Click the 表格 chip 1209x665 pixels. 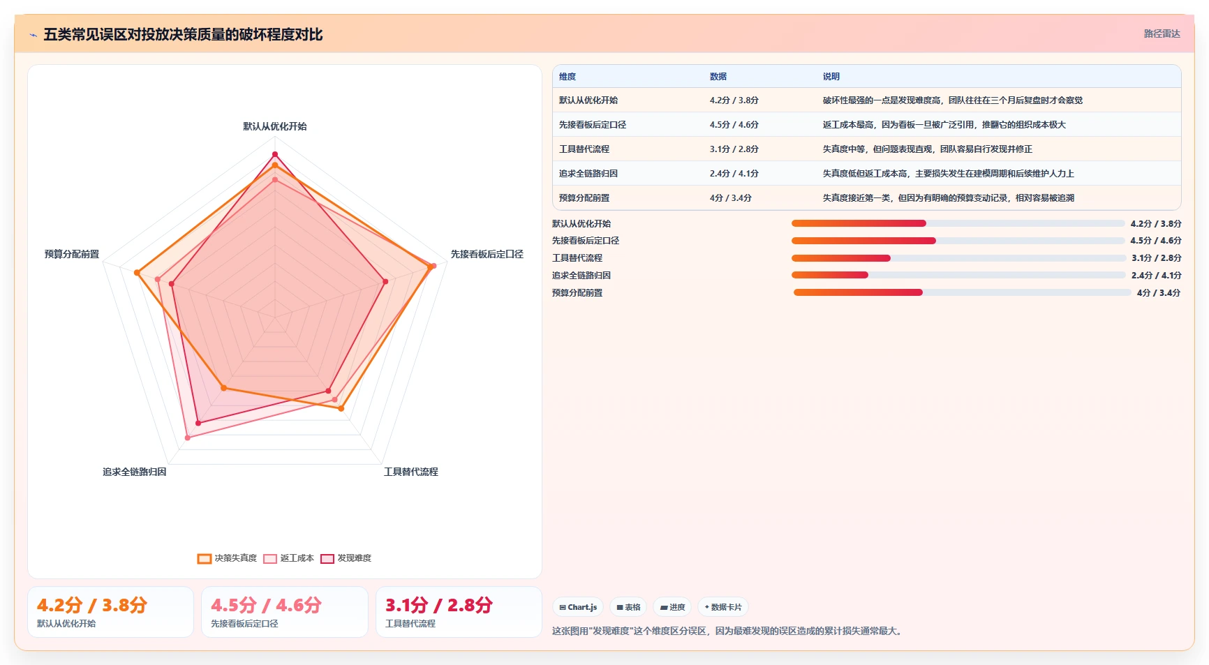[628, 607]
